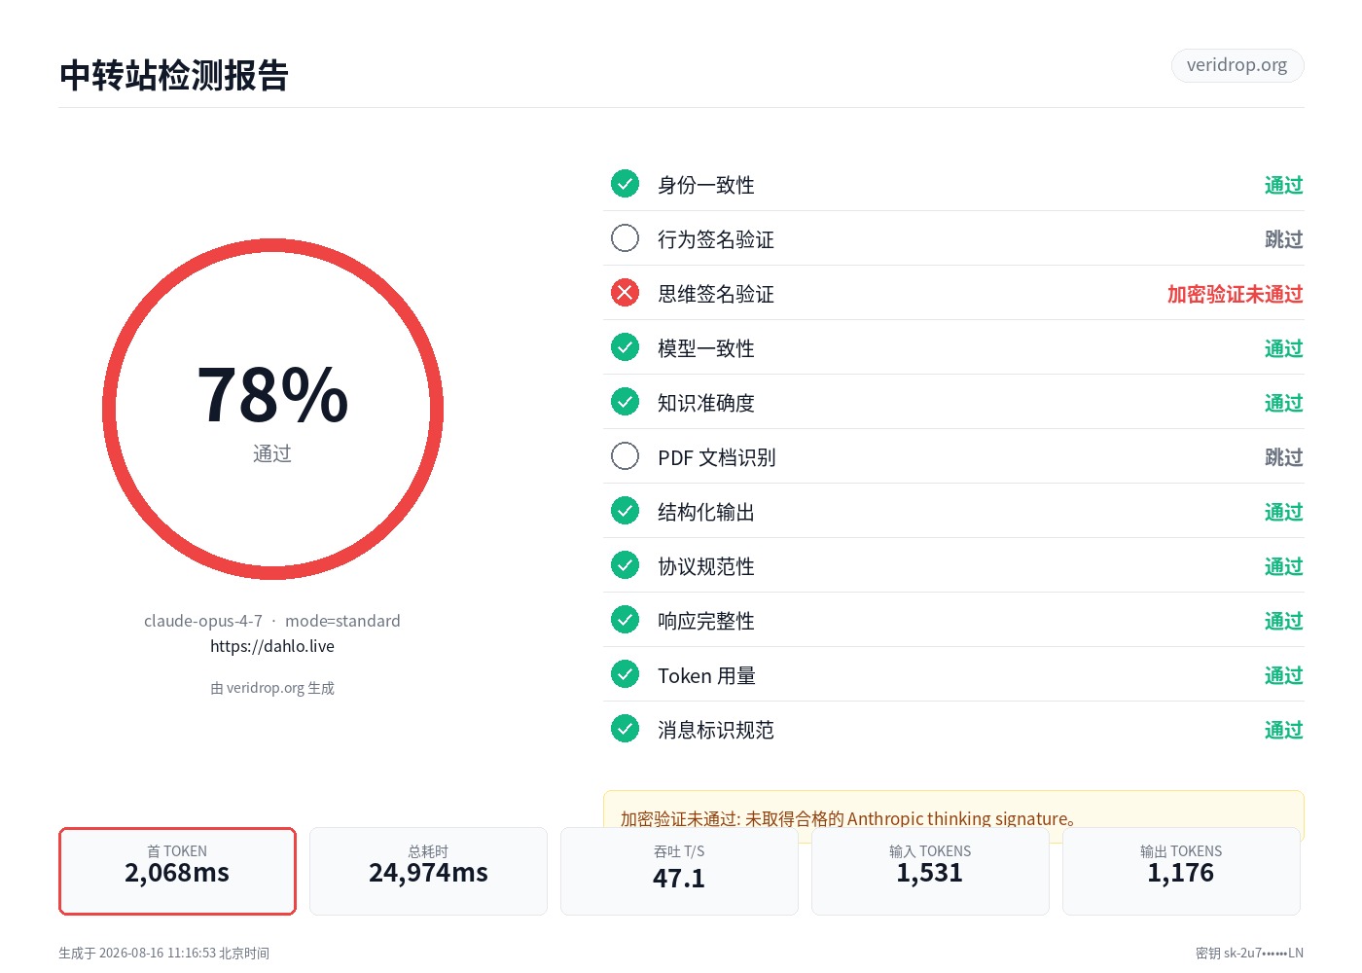
Task: Open the https://dahlo.live link
Action: (272, 646)
